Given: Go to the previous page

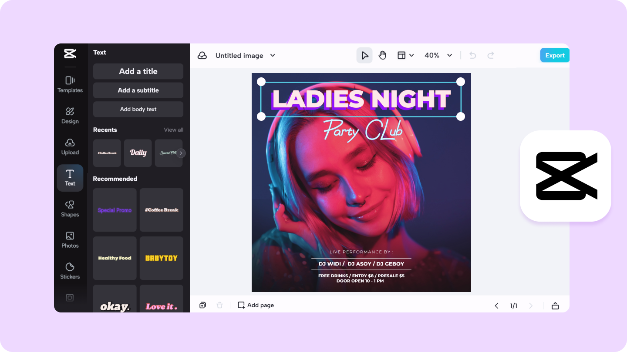Looking at the screenshot, I should click(x=496, y=306).
